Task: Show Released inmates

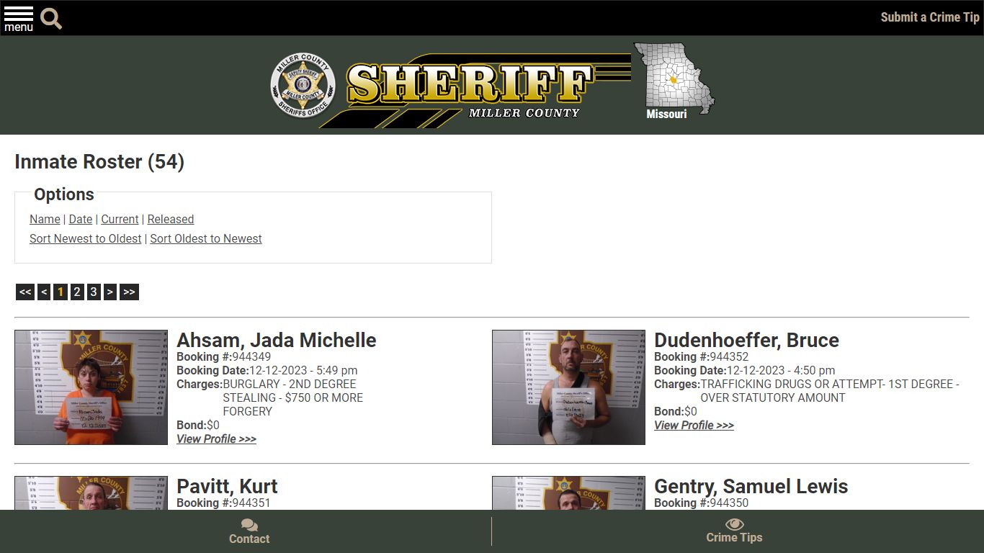Action: point(171,219)
